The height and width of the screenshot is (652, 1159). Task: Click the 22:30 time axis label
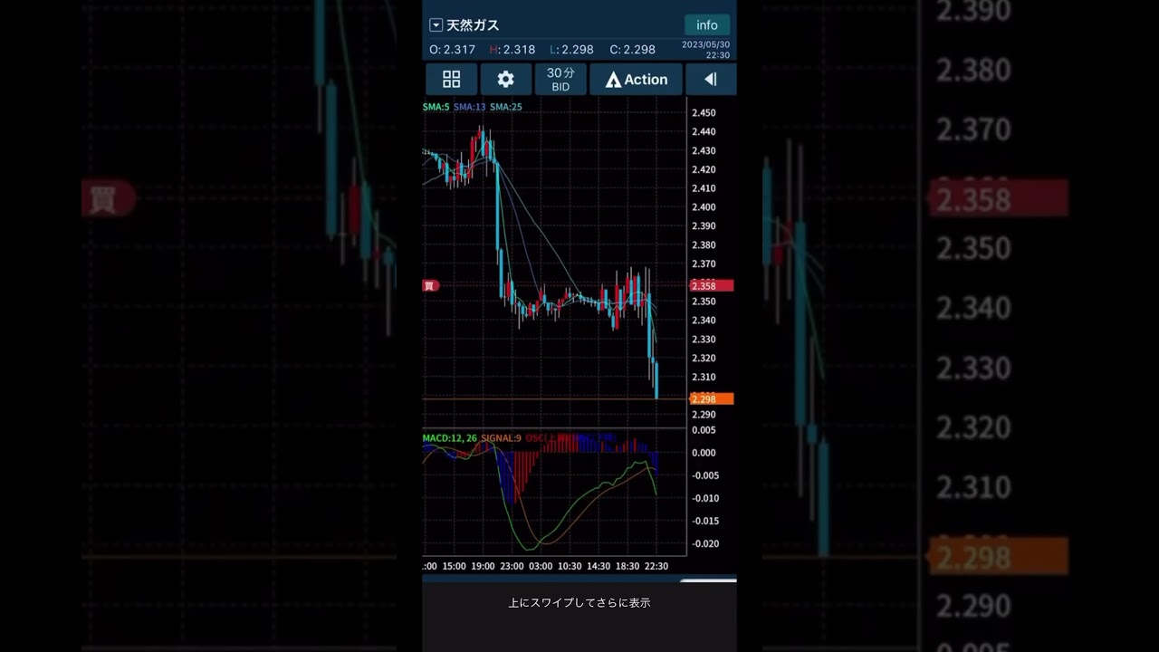pos(656,566)
